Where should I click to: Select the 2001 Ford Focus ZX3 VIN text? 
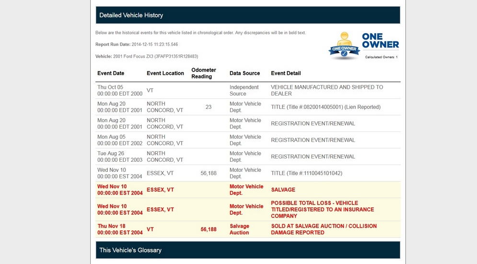coord(155,57)
